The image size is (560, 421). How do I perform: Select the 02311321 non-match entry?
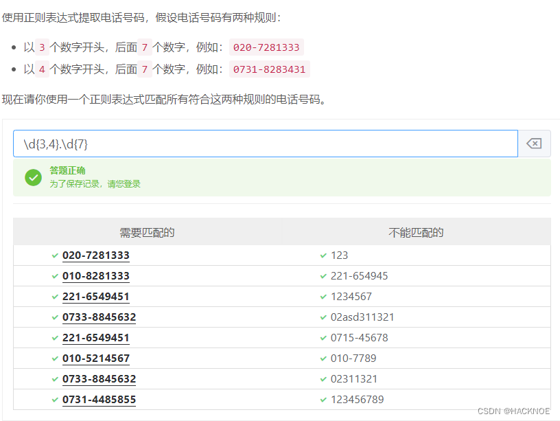(354, 379)
